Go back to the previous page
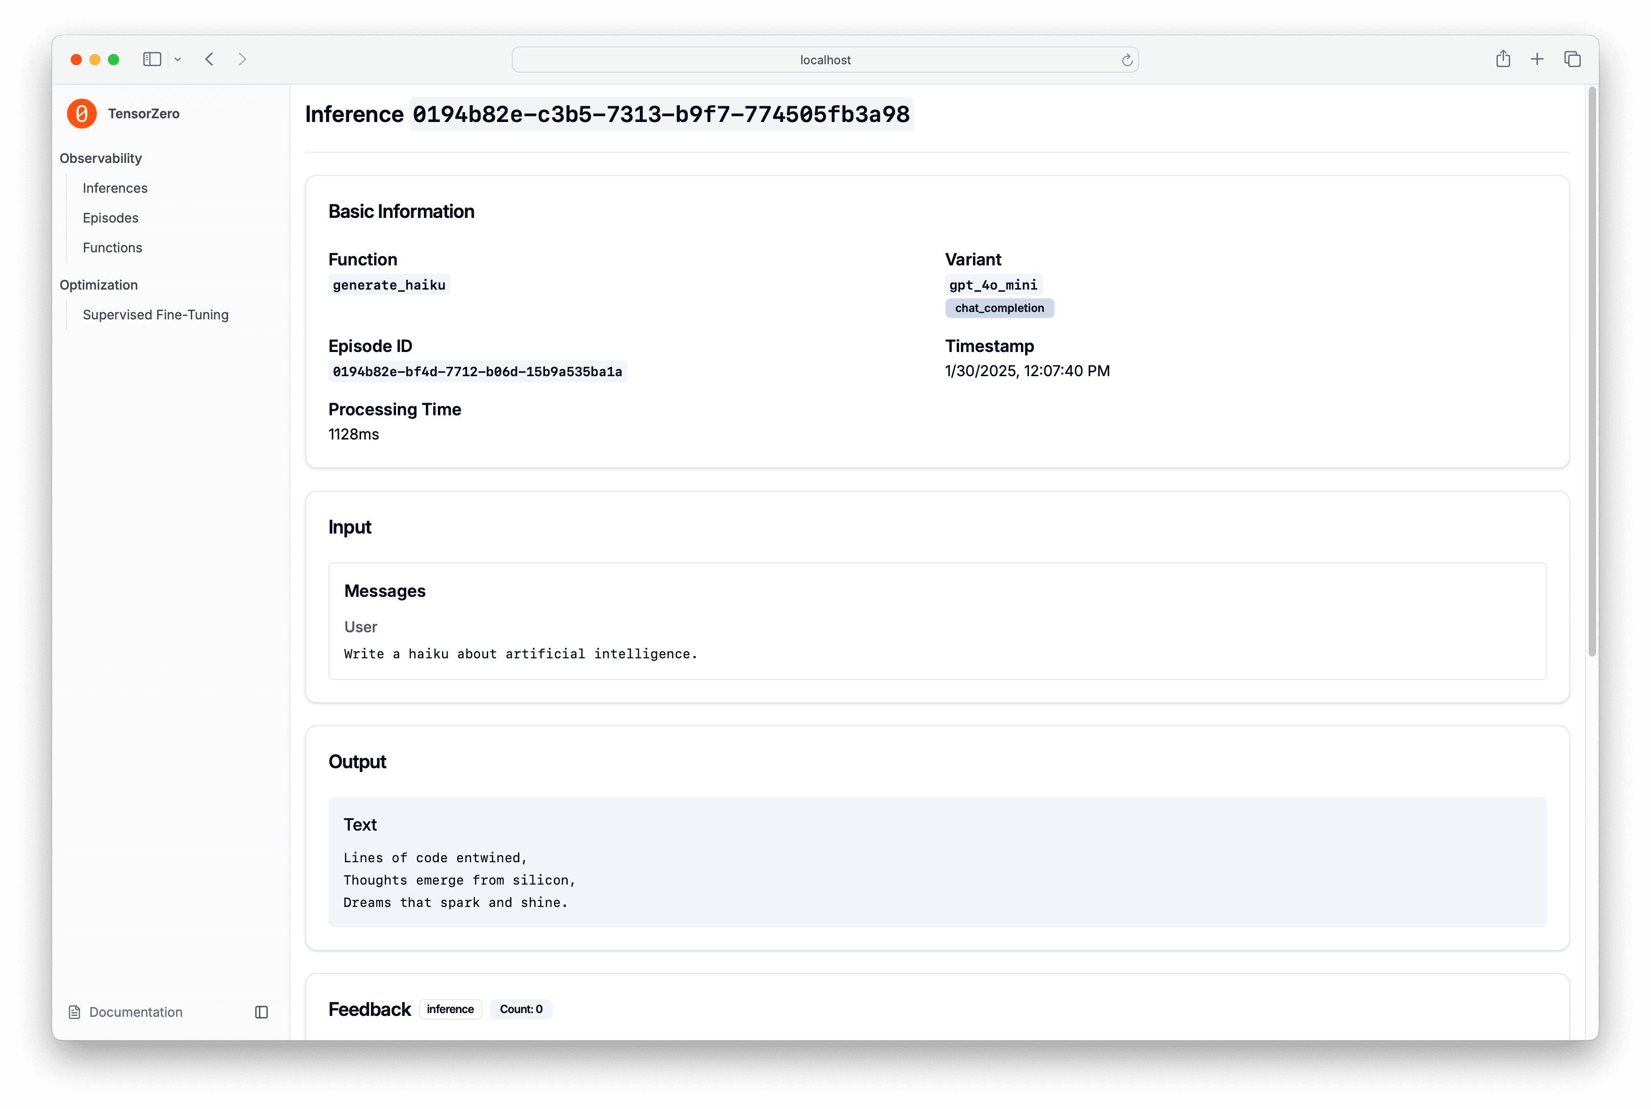The width and height of the screenshot is (1651, 1109). 209,60
